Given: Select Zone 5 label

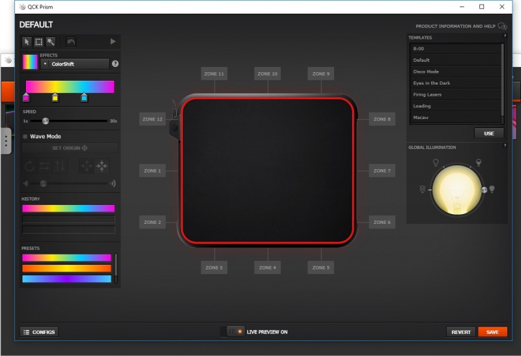Looking at the screenshot, I should click(x=321, y=267).
